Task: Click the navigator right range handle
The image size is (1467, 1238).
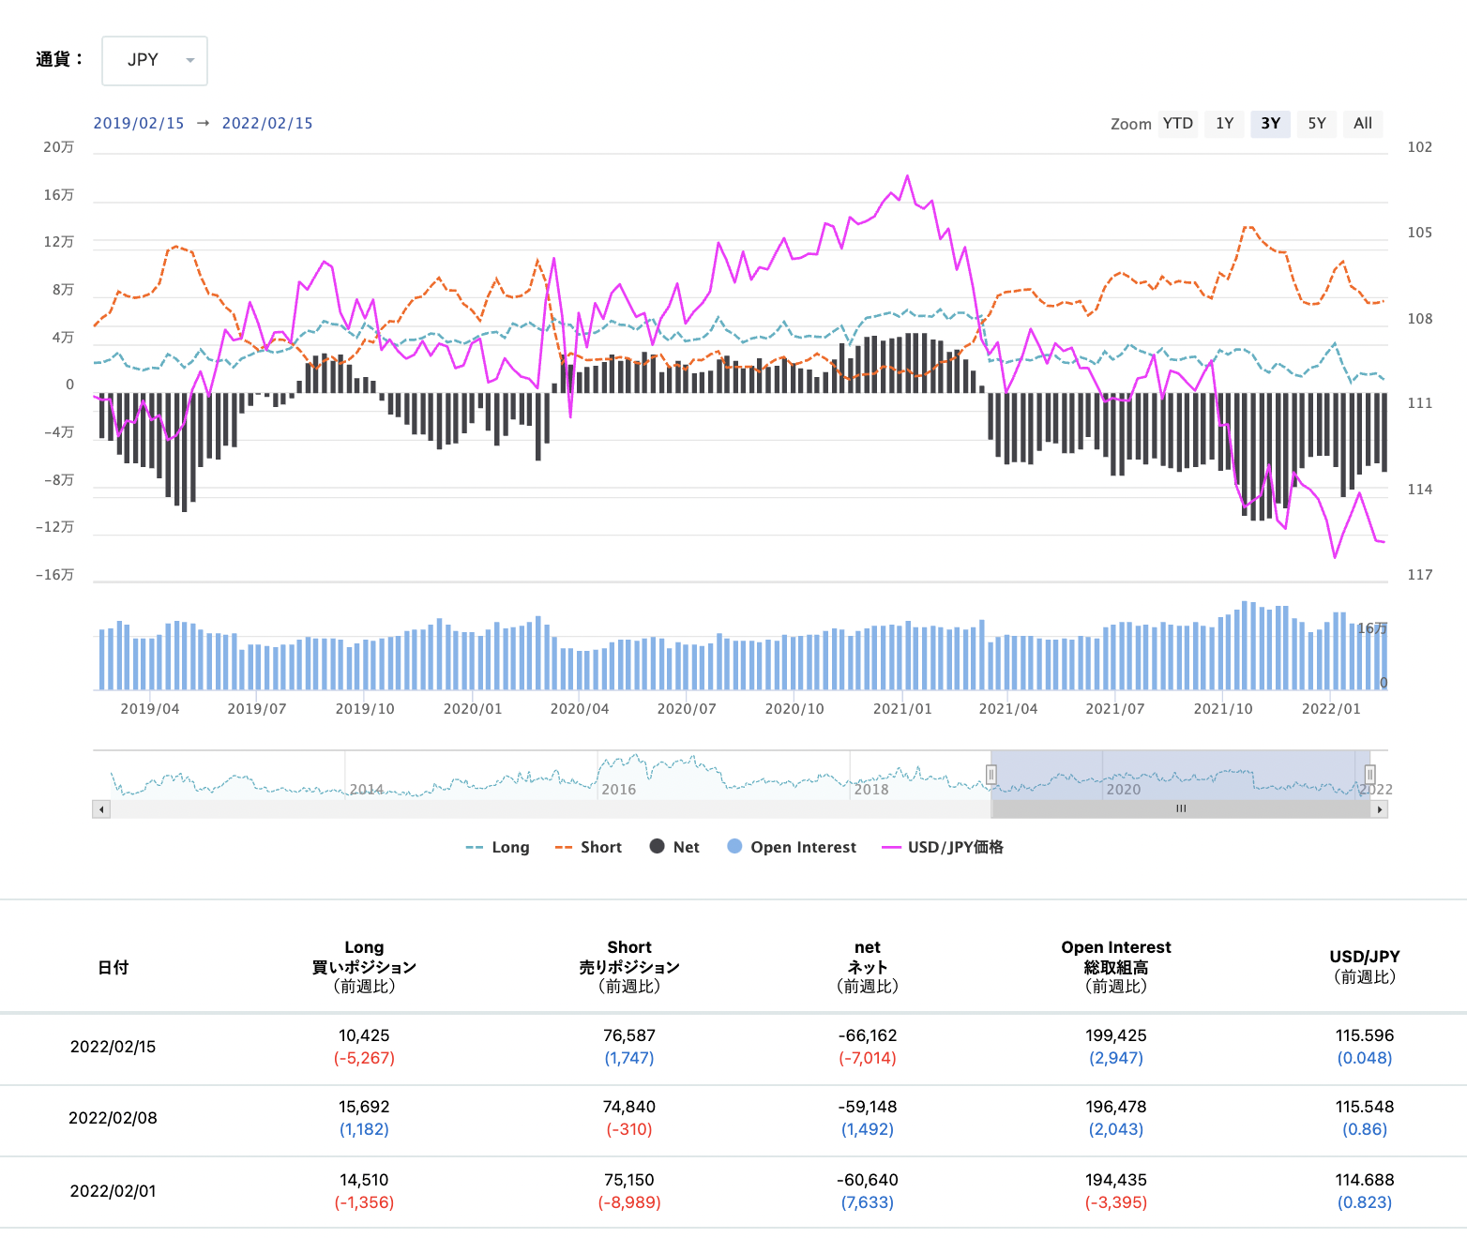Action: click(1369, 775)
